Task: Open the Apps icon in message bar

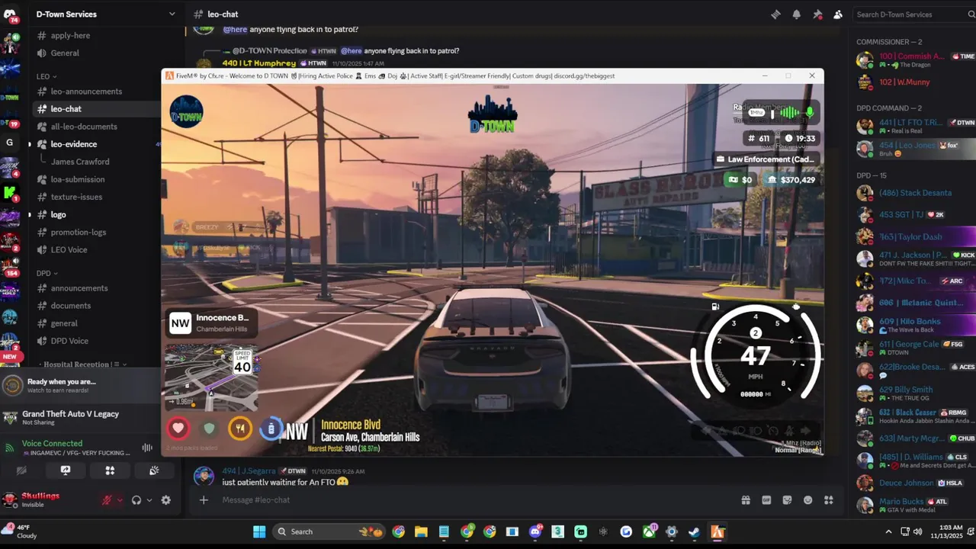Action: coord(828,500)
